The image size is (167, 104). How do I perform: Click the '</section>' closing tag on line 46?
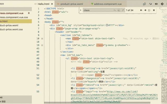point(67,52)
